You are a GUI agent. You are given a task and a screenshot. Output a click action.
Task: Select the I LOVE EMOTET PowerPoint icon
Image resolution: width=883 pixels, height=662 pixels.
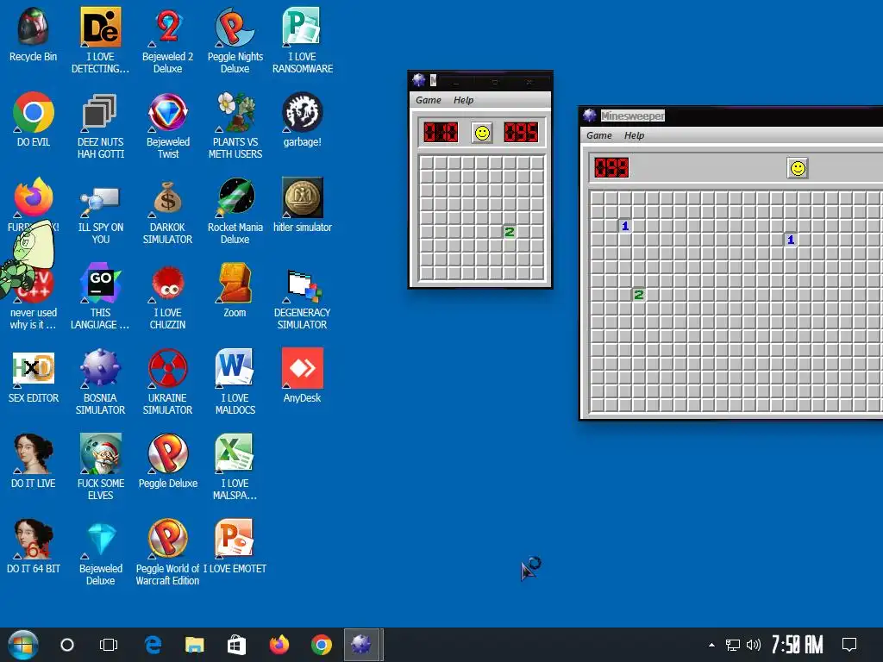click(235, 540)
